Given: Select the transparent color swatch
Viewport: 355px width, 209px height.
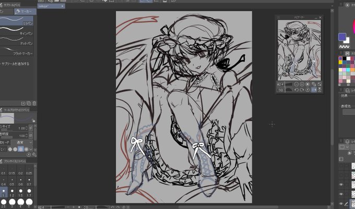Looking at the screenshot, I should [344, 47].
